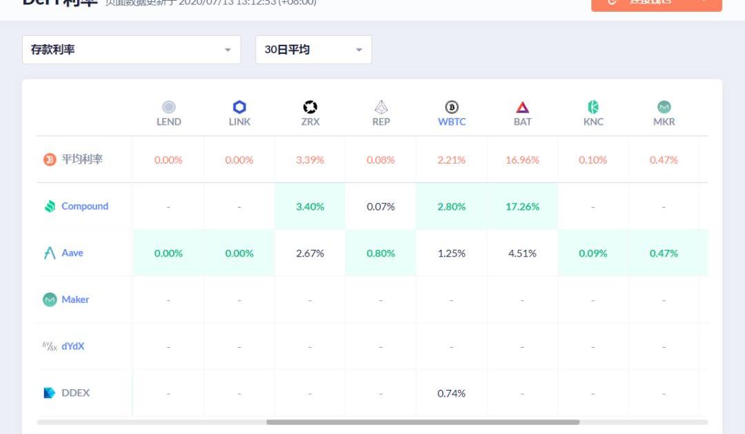Click the REP token icon
The width and height of the screenshot is (745, 434).
pos(381,107)
